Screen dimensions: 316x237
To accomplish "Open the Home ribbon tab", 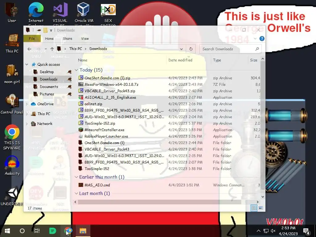I will pos(49,39).
